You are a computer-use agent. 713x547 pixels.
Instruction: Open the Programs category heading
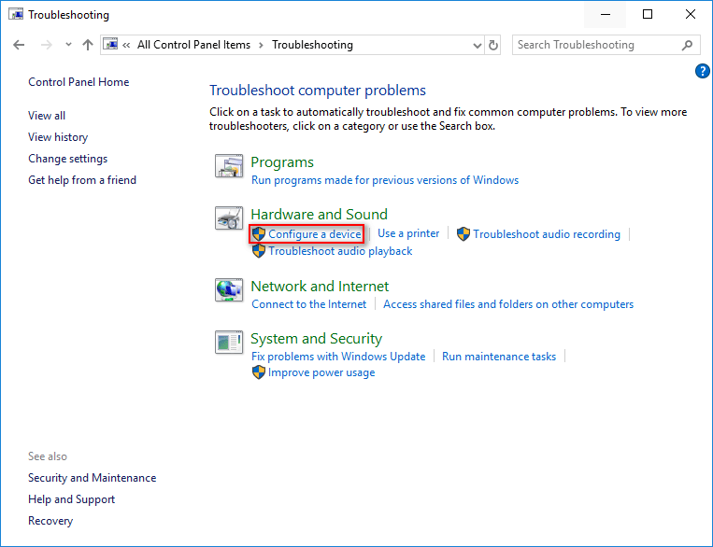coord(282,162)
